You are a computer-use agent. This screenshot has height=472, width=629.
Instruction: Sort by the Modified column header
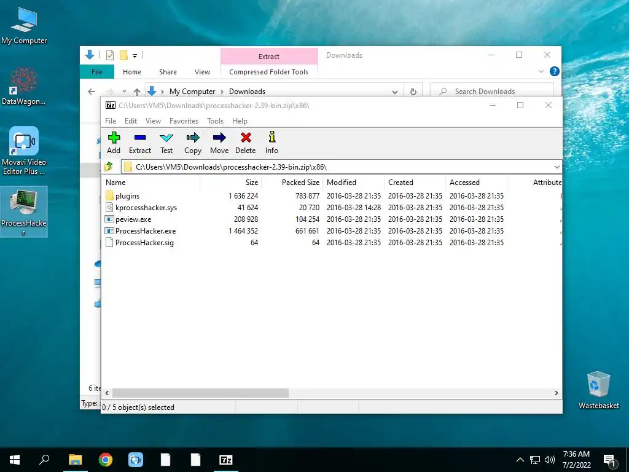point(353,182)
